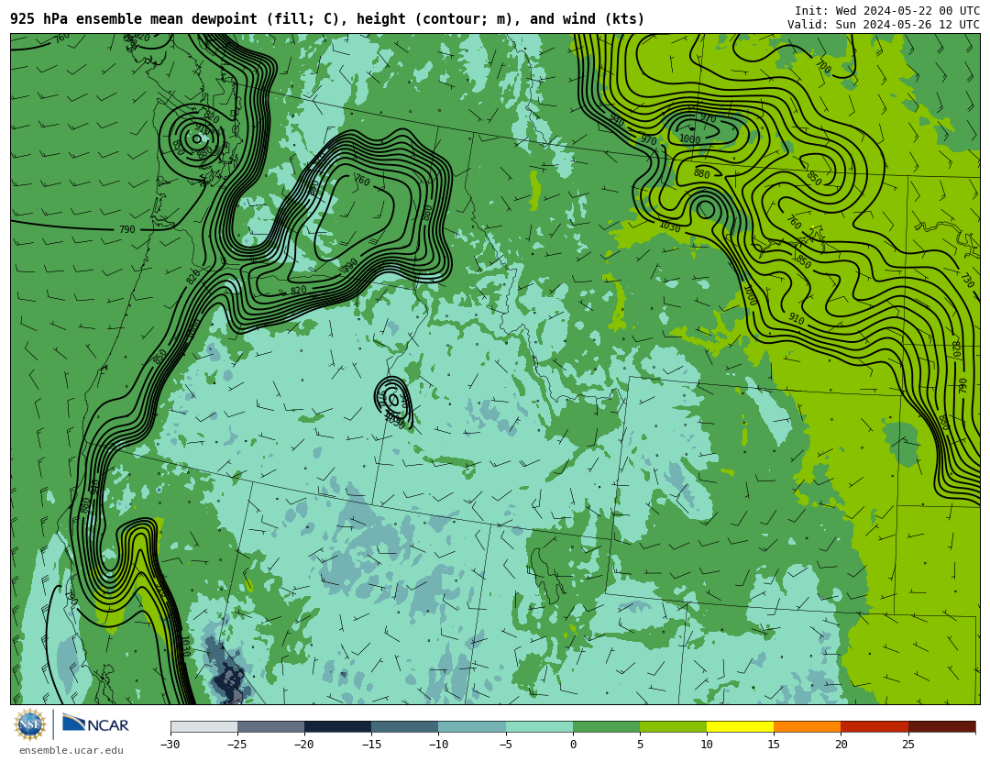The height and width of the screenshot is (762, 990).
Task: Pick the green 0 to 5 colorbar swatch
Action: (x=606, y=726)
